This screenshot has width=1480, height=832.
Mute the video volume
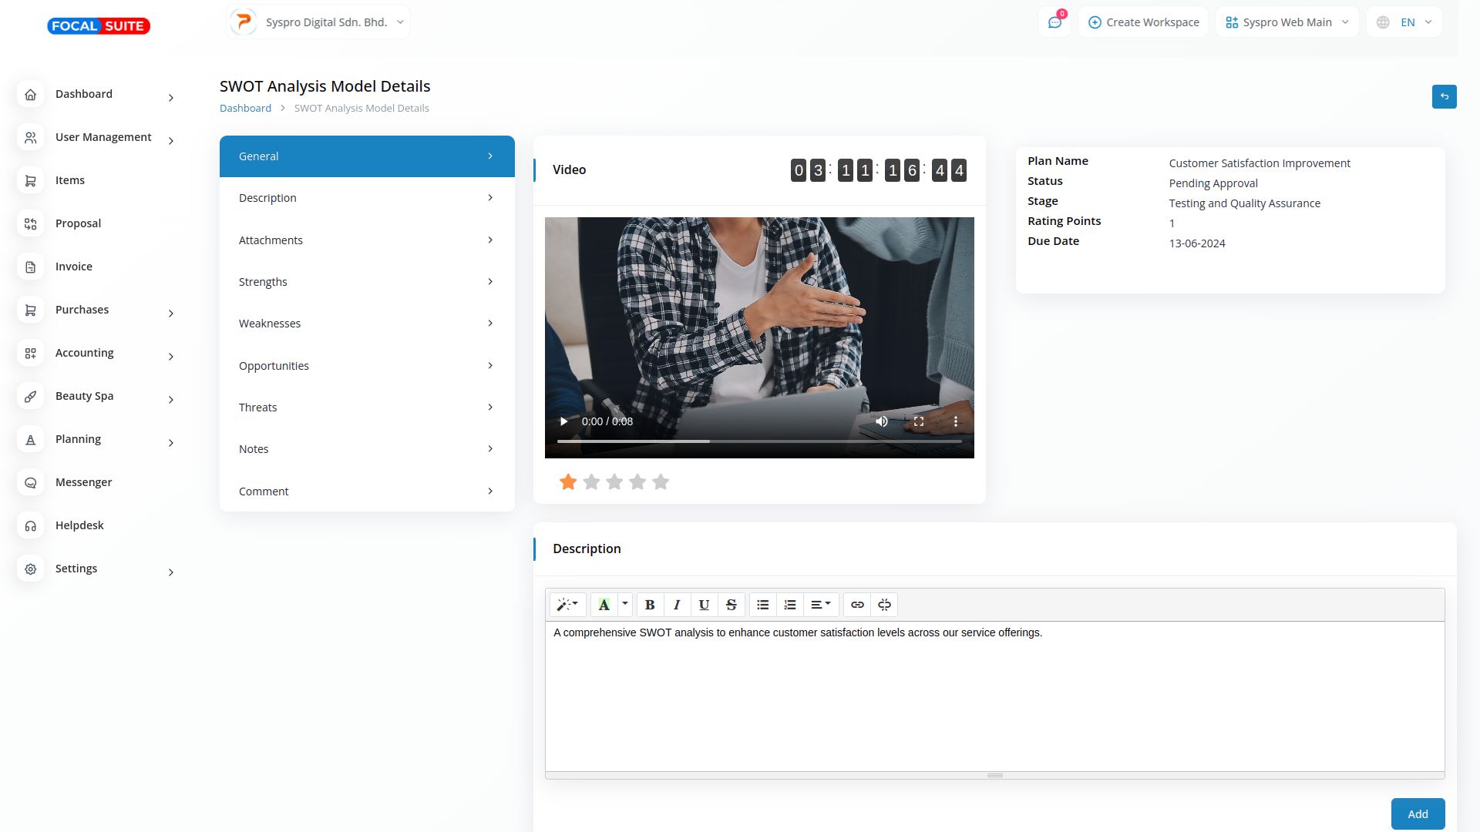(x=882, y=421)
